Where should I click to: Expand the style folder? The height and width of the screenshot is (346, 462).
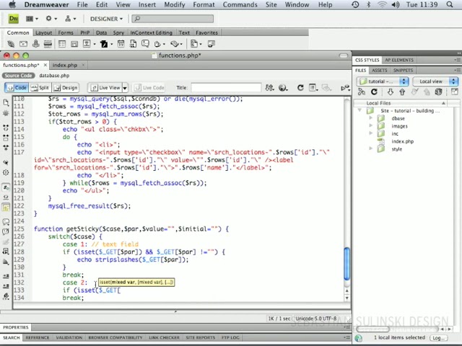point(371,148)
